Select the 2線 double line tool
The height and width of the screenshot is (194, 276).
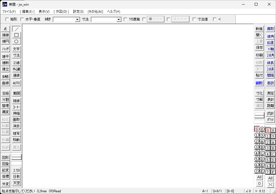click(16, 63)
